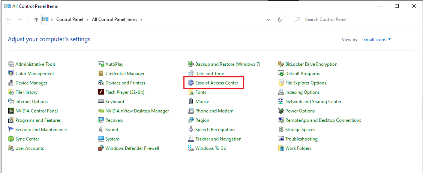
Task: Go up one level with Up arrow
Action: pos(36,19)
